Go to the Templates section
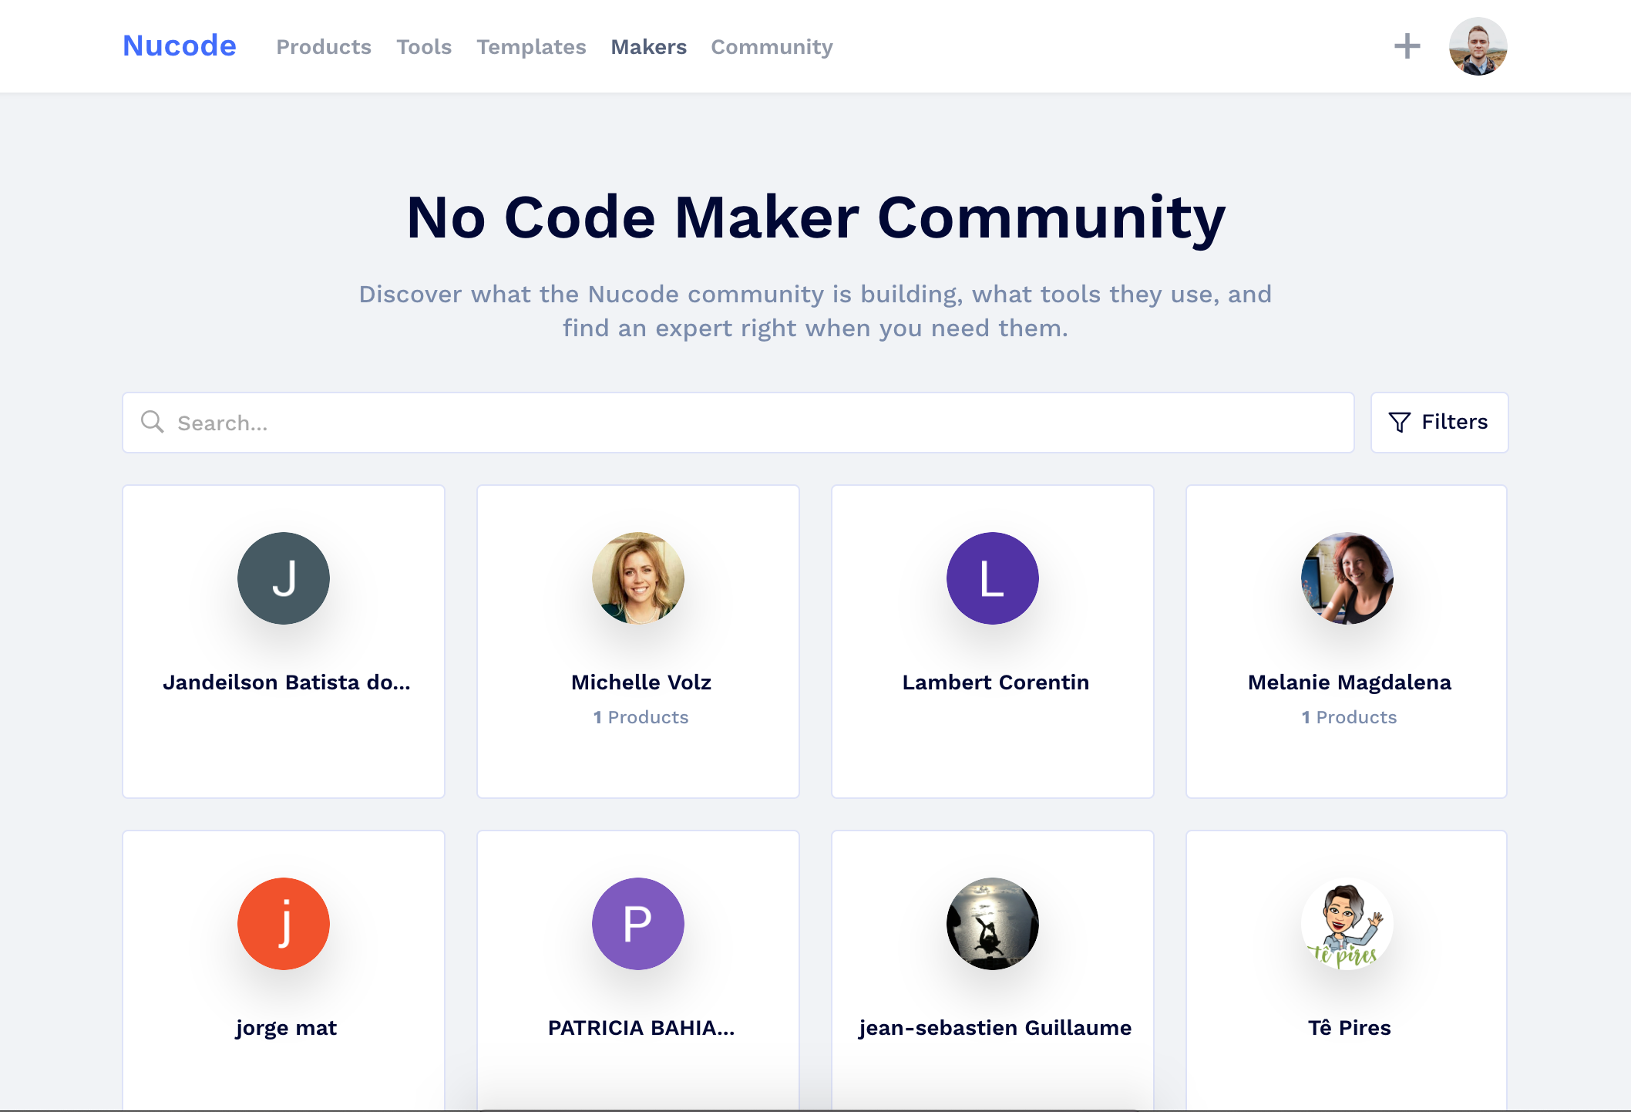Viewport: 1631px width, 1112px height. [531, 46]
